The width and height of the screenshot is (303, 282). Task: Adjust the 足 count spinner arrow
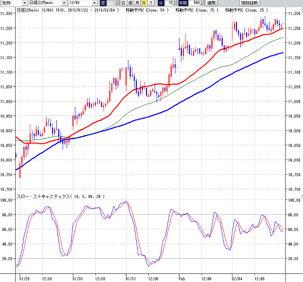117,3
